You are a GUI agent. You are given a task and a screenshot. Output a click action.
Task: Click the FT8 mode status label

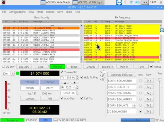(45, 120)
